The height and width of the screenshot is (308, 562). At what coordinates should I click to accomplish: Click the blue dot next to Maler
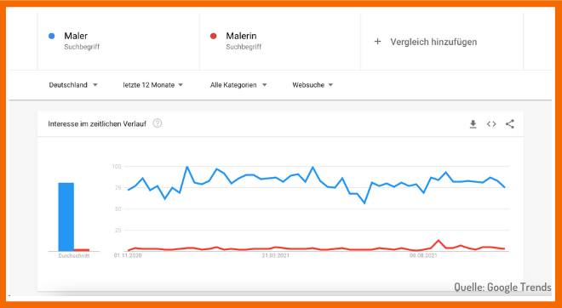52,36
